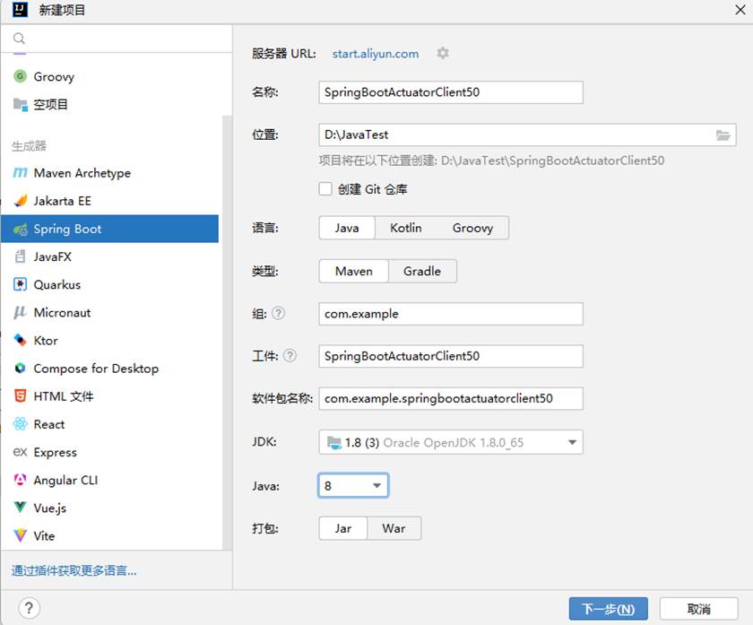Select War packaging
This screenshot has height=625, width=753.
394,528
